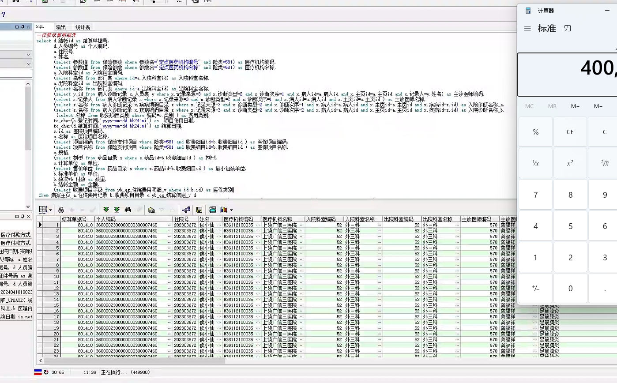Open the grid layout selector icon
Viewport: 617px width, 383px height.
coord(43,210)
